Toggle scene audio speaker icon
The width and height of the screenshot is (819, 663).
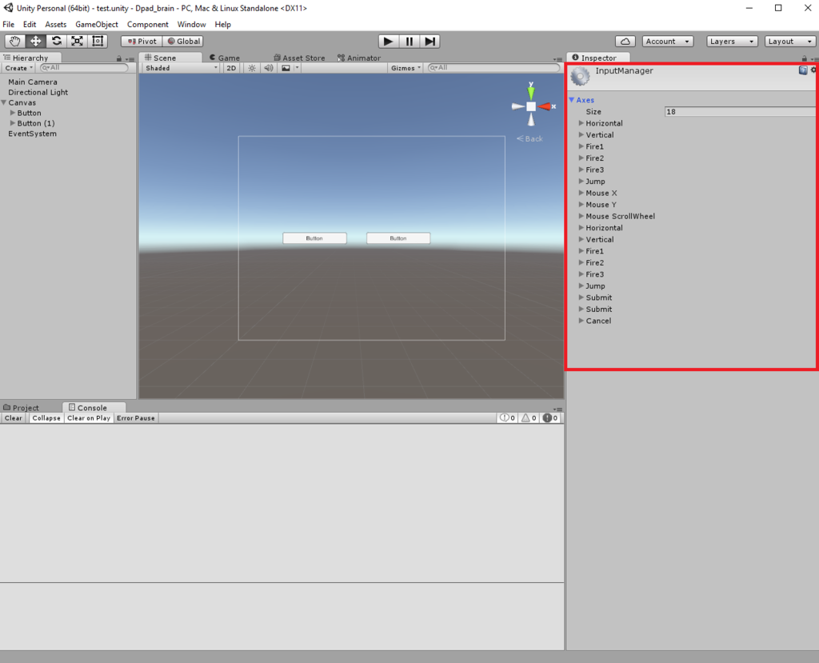click(269, 68)
